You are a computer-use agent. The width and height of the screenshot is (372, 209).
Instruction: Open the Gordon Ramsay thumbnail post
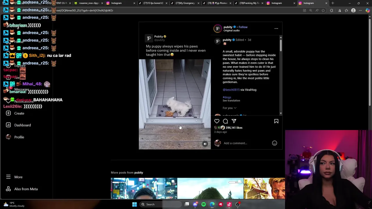coord(264,188)
